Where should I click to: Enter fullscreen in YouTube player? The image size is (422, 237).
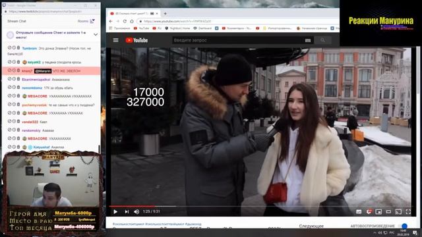tap(408, 212)
